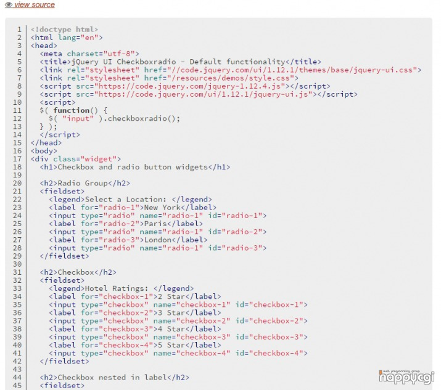Click the legend Select a Location line
441x390 pixels.
point(131,200)
